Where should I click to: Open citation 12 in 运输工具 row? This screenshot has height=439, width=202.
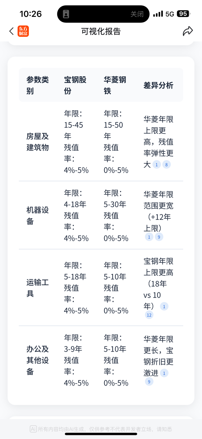(x=149, y=315)
